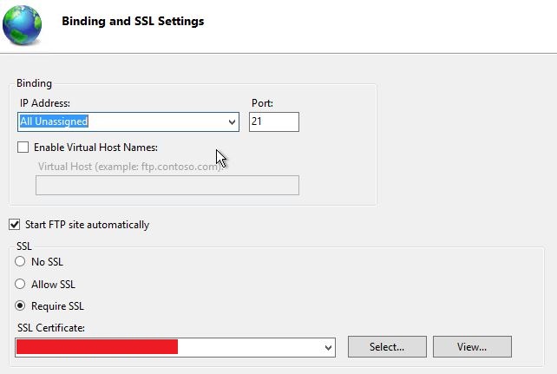Uncheck Start FTP site automatically
Viewport: 557px width, 374px height.
15,225
